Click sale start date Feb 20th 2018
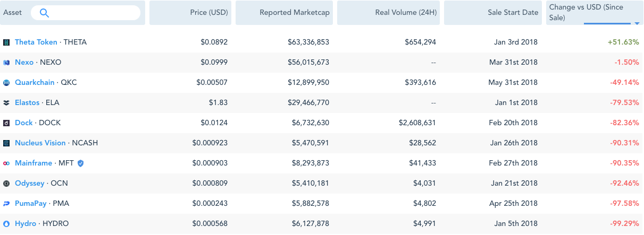The width and height of the screenshot is (644, 235). pyautogui.click(x=513, y=123)
